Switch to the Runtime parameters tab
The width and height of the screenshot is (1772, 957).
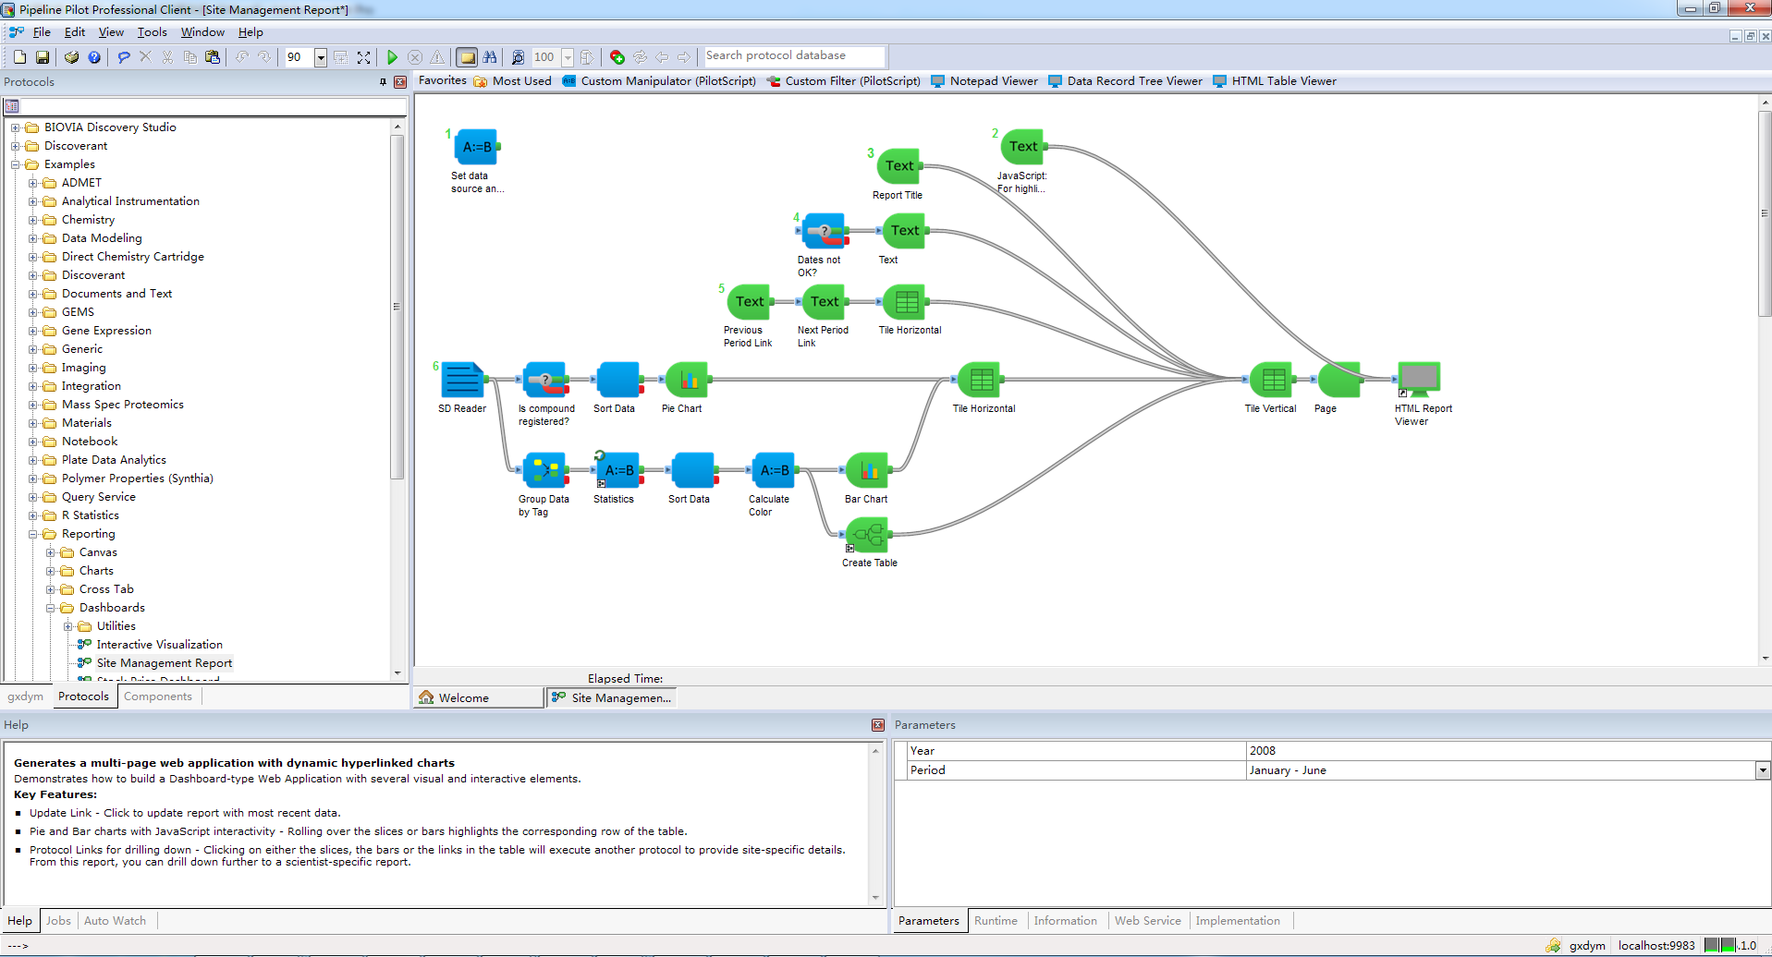click(996, 921)
